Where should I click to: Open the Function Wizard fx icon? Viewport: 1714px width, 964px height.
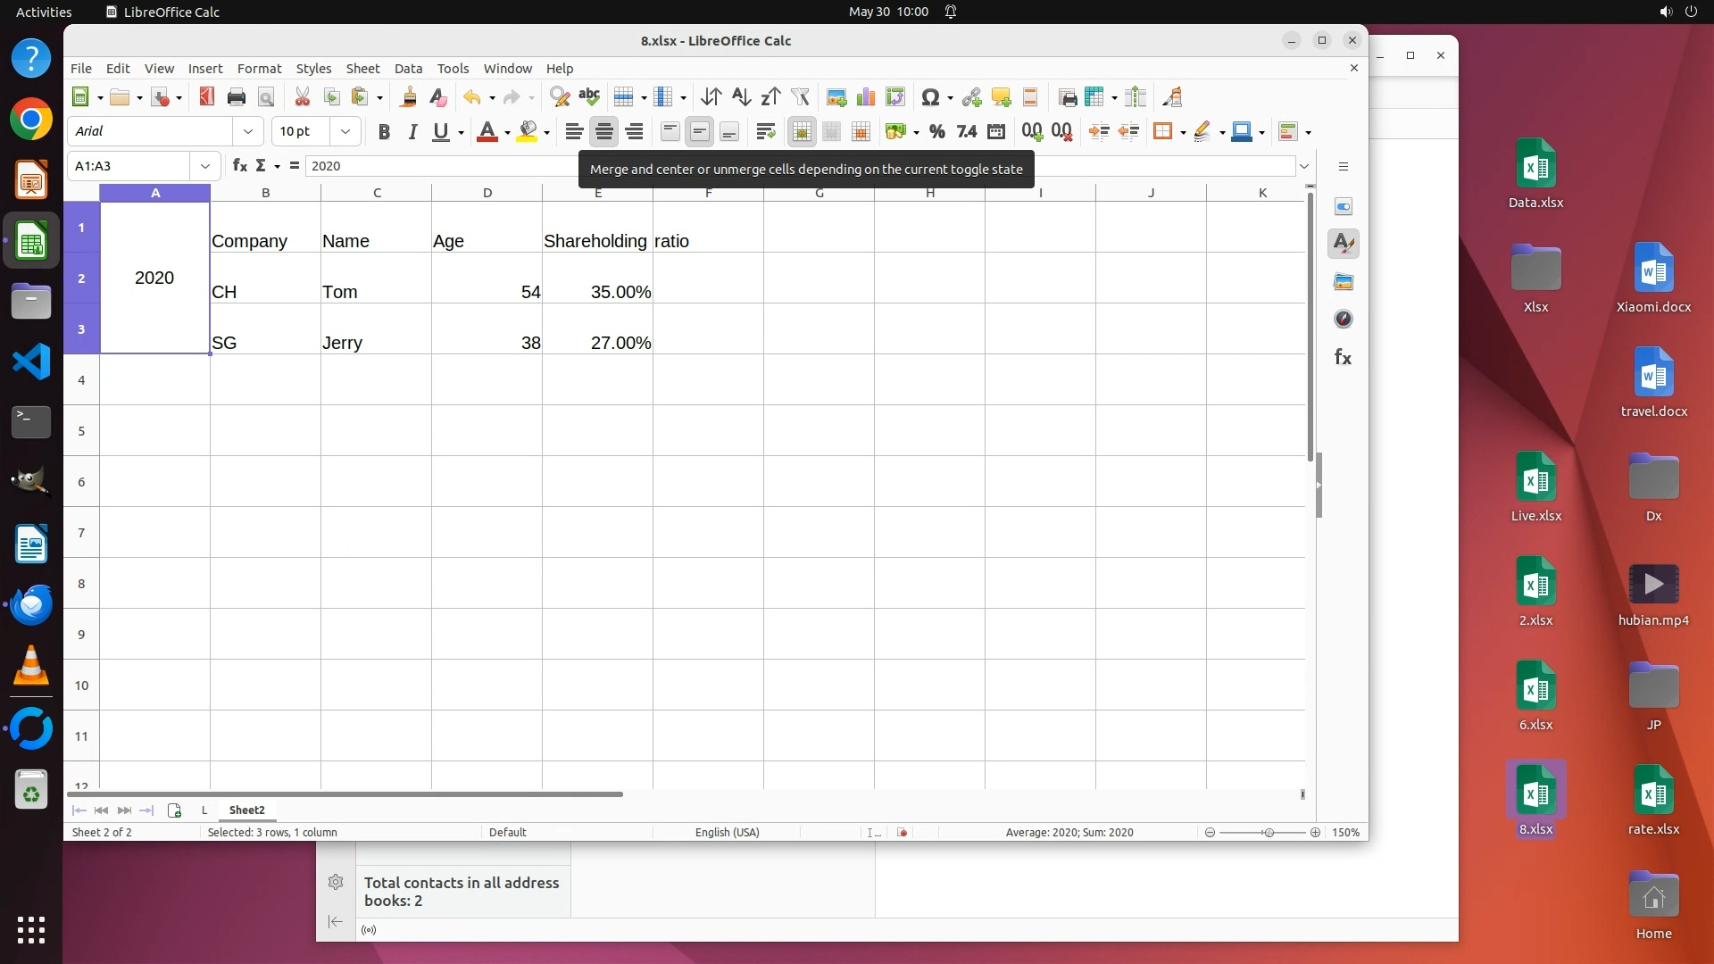(239, 166)
